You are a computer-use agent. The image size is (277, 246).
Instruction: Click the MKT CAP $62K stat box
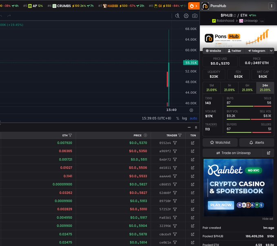click(x=263, y=74)
